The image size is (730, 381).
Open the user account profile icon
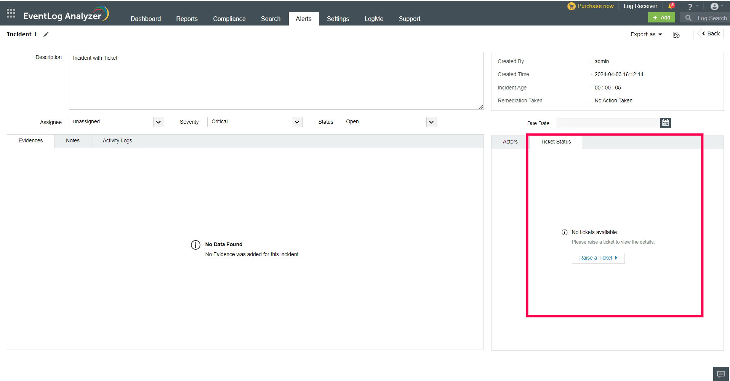tap(715, 6)
